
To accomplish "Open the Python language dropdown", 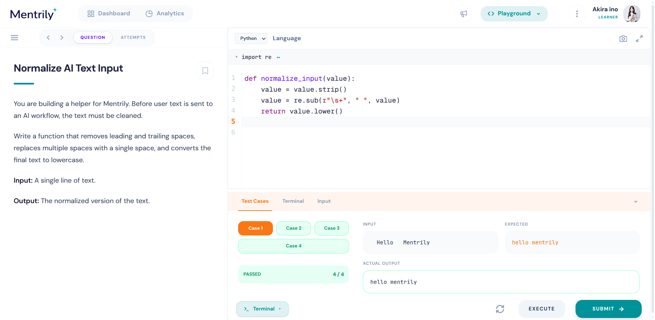I will [x=251, y=39].
